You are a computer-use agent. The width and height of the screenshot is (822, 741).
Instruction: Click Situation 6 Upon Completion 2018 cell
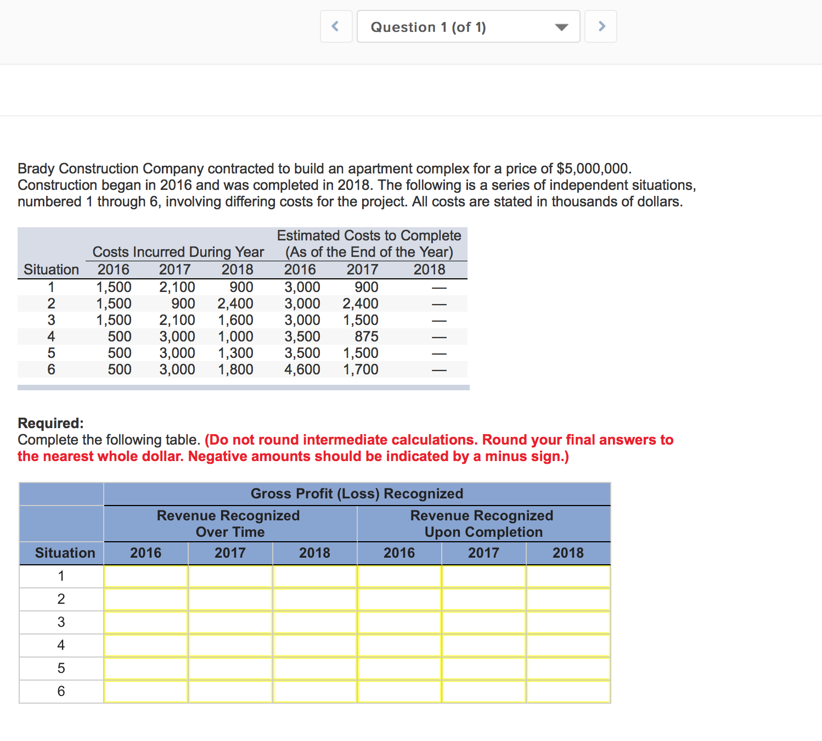pyautogui.click(x=568, y=692)
